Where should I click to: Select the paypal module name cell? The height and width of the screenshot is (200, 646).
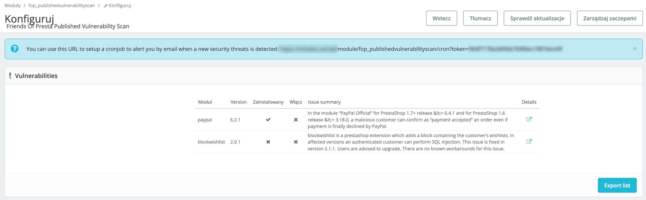[205, 120]
